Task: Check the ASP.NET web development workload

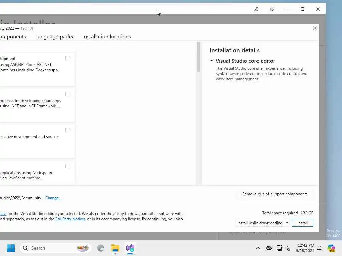Action: tap(68, 58)
